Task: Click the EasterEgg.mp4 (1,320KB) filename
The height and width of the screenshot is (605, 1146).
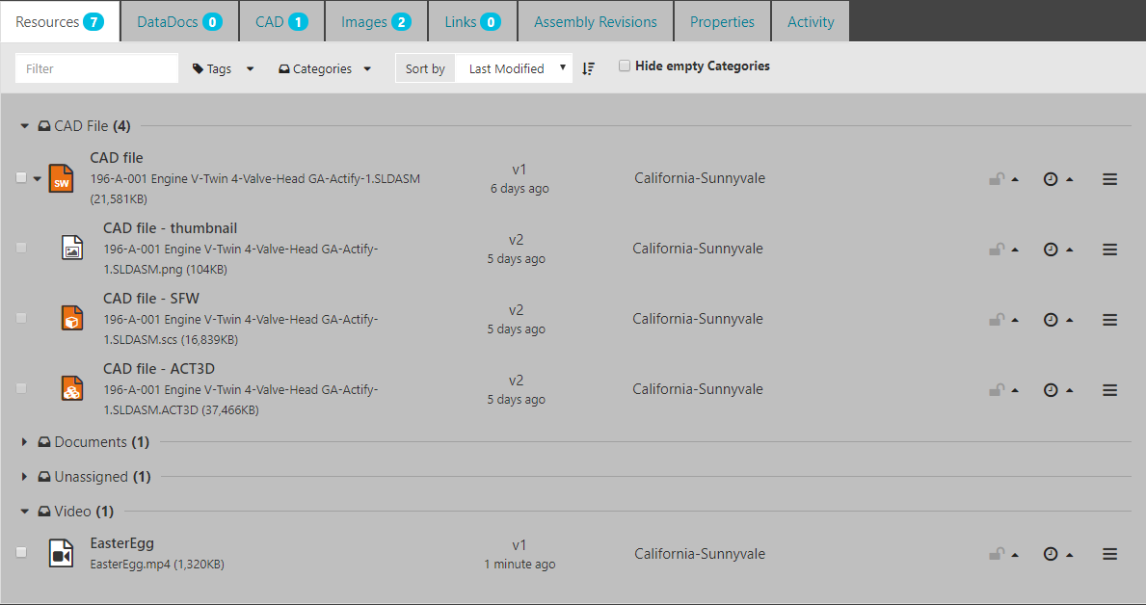Action: coord(157,565)
